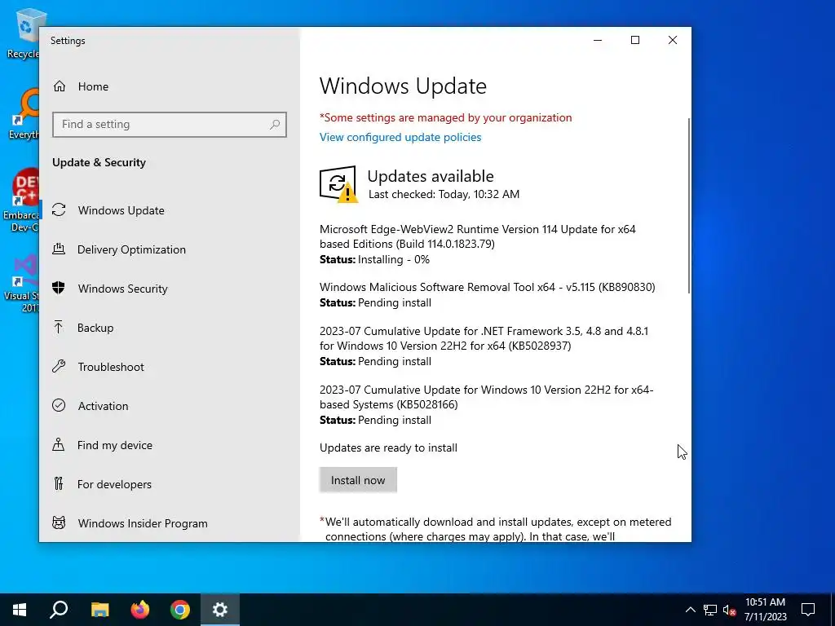Click the network icon in system tray
Viewport: 835px width, 626px height.
coord(710,610)
